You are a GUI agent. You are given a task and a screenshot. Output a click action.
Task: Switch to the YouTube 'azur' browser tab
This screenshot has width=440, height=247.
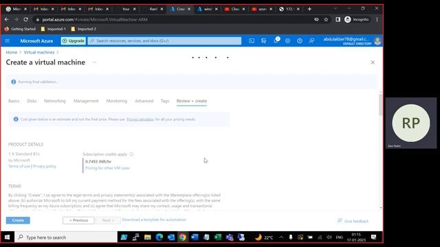(x=262, y=9)
